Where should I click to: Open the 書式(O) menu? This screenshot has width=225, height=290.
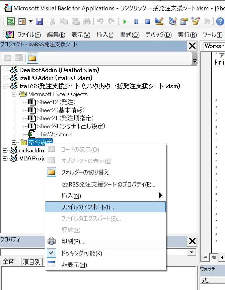coord(130,34)
